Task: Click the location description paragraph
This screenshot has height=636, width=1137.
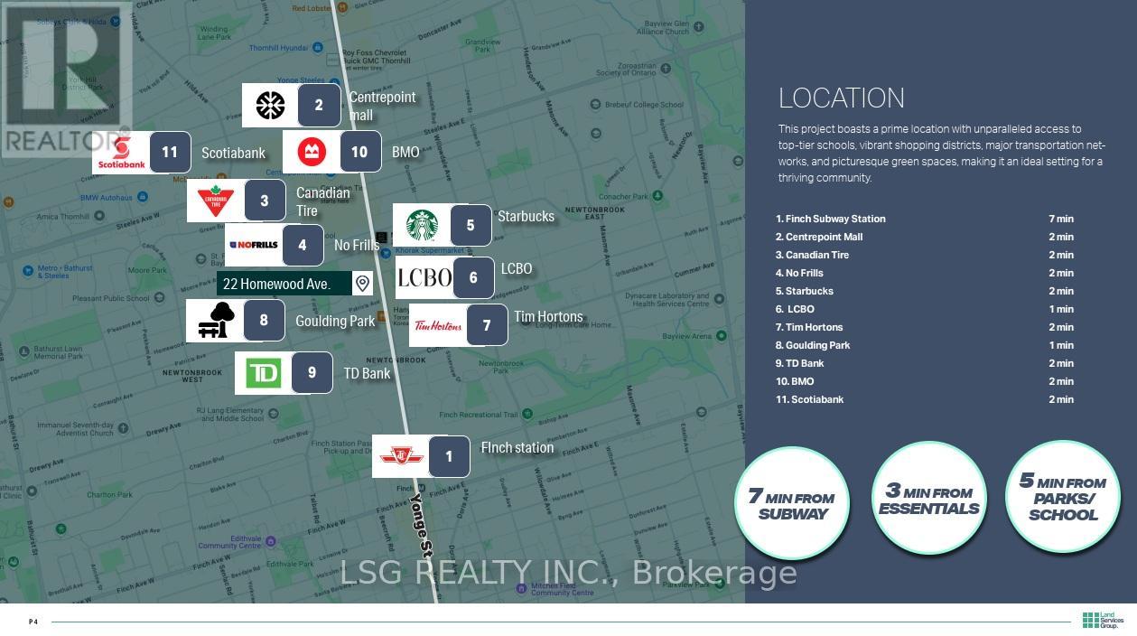Action: click(942, 154)
